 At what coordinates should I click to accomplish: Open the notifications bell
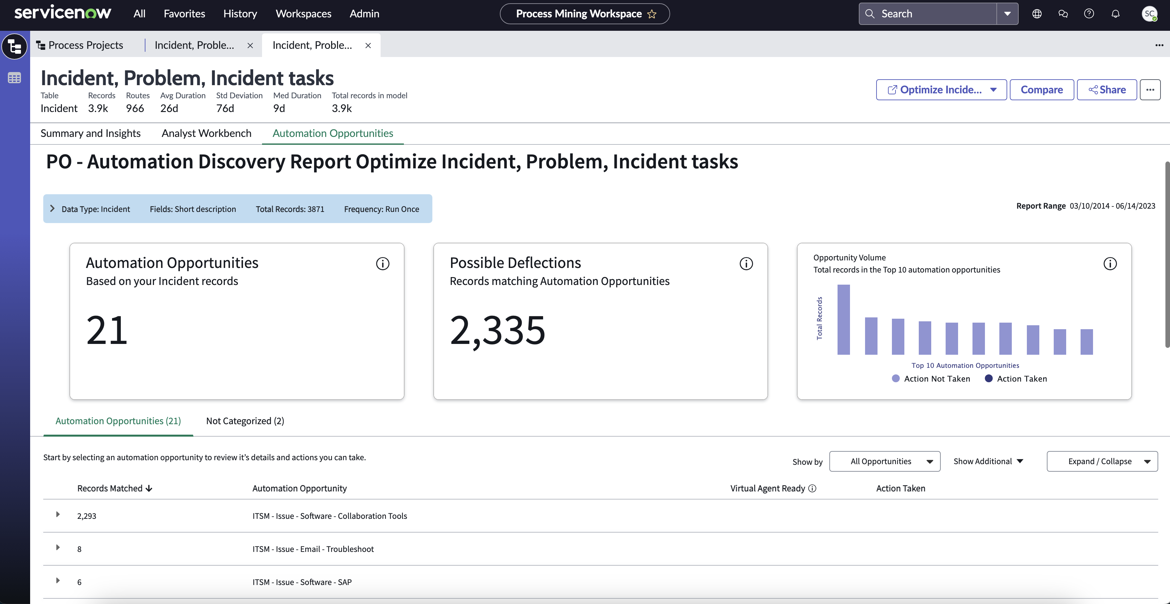click(x=1116, y=14)
